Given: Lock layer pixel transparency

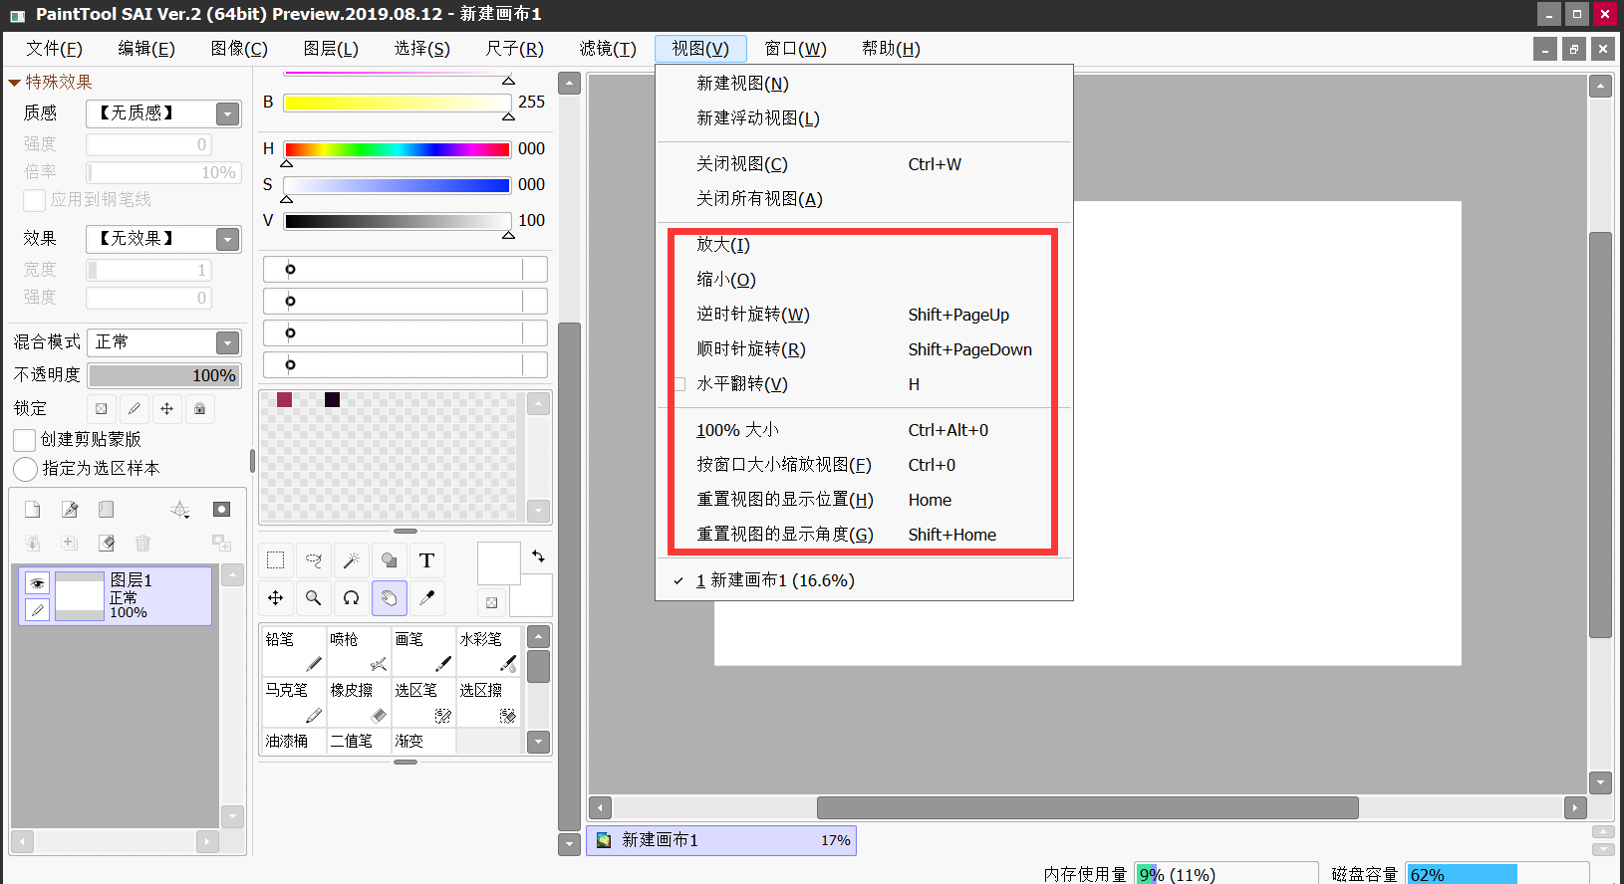Looking at the screenshot, I should (x=101, y=408).
